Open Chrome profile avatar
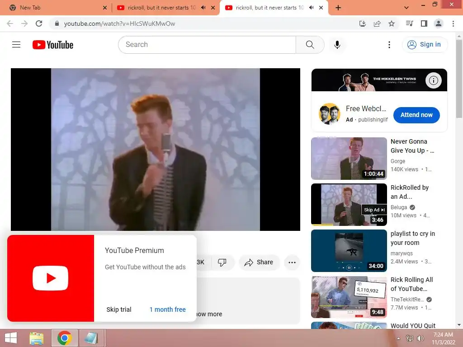The image size is (463, 347). click(439, 23)
